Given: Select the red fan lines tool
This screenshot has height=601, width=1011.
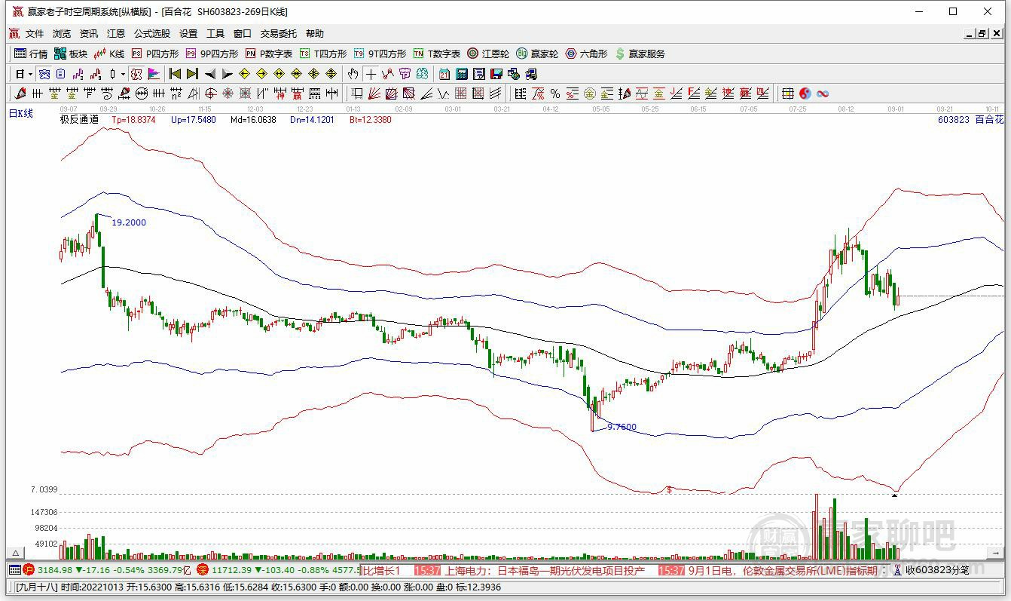Looking at the screenshot, I should (x=374, y=94).
